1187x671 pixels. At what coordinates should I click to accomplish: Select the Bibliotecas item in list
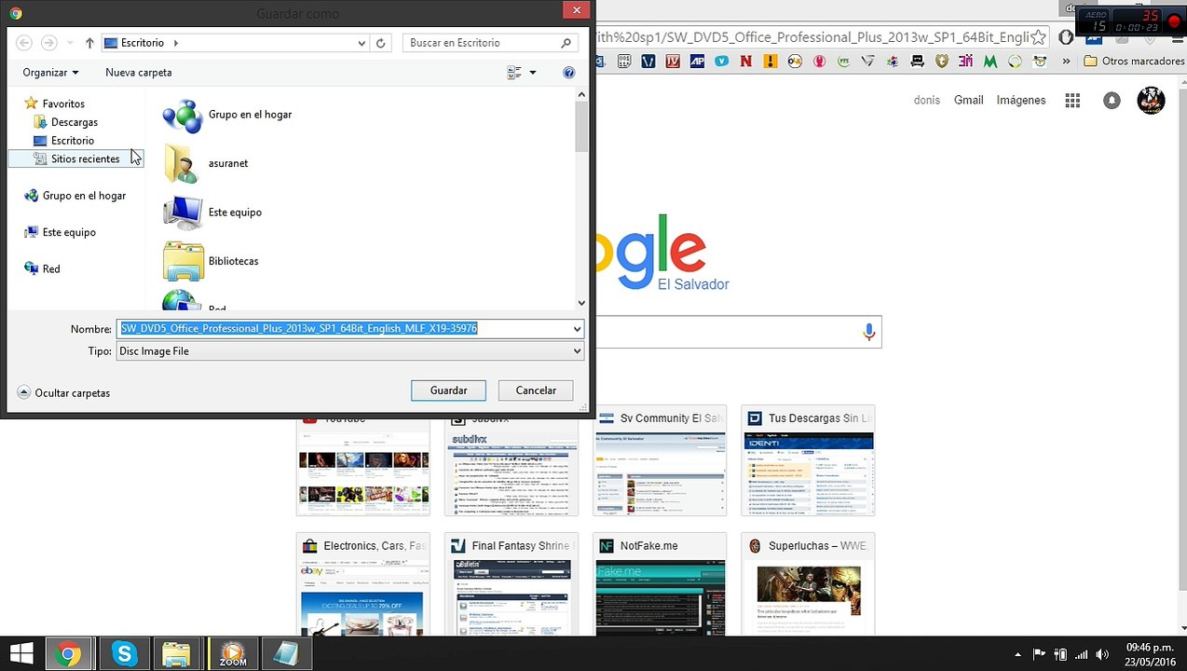tap(211, 261)
